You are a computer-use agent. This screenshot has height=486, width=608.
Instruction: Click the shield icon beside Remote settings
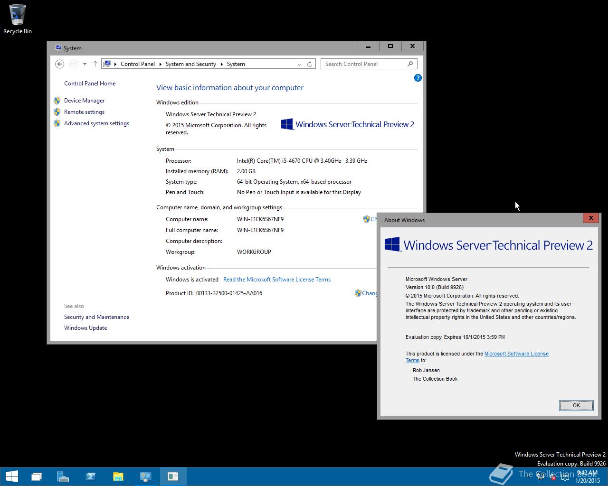pyautogui.click(x=57, y=112)
